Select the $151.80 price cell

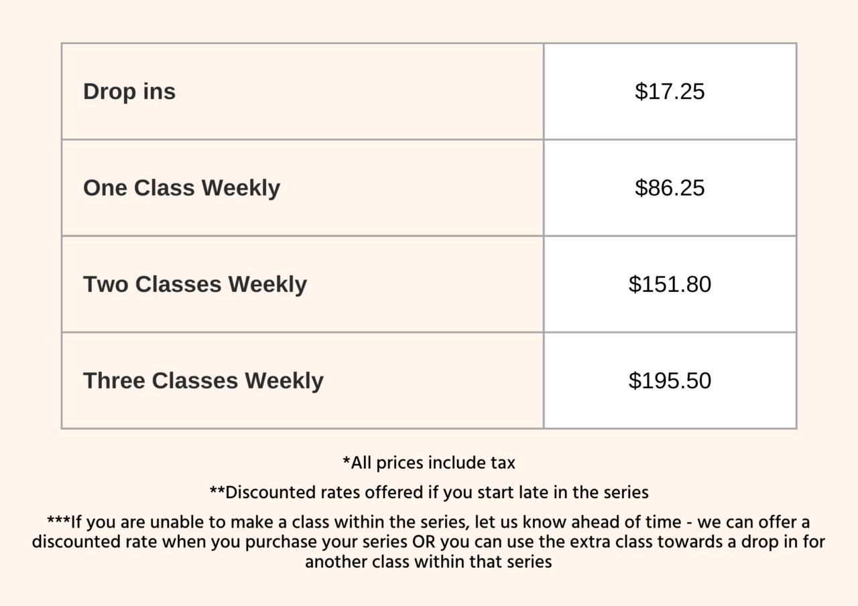pyautogui.click(x=670, y=285)
